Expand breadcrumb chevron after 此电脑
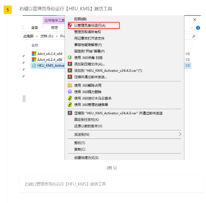The image size is (206, 203). pyautogui.click(x=37, y=36)
